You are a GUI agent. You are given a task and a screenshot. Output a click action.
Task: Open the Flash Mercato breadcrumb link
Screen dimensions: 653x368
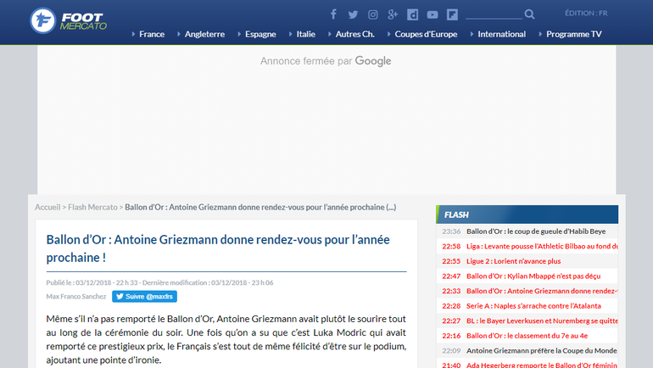(92, 207)
